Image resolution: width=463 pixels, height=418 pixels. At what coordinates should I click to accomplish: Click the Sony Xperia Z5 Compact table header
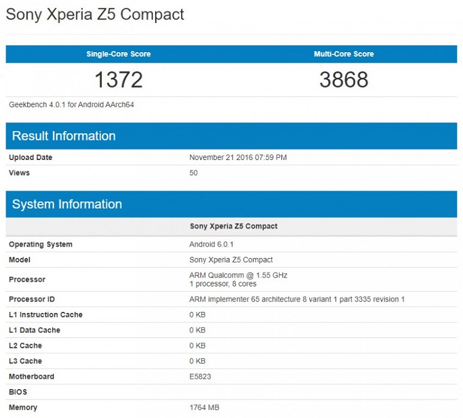pos(234,226)
